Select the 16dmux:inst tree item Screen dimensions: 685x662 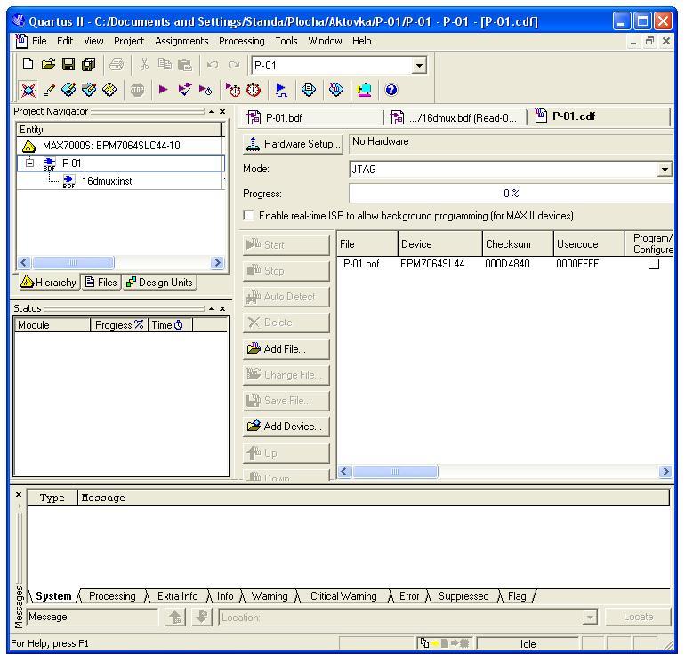[x=107, y=181]
